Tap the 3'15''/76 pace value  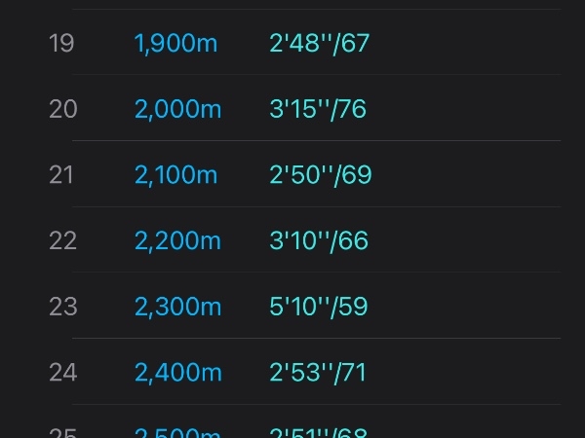point(318,110)
